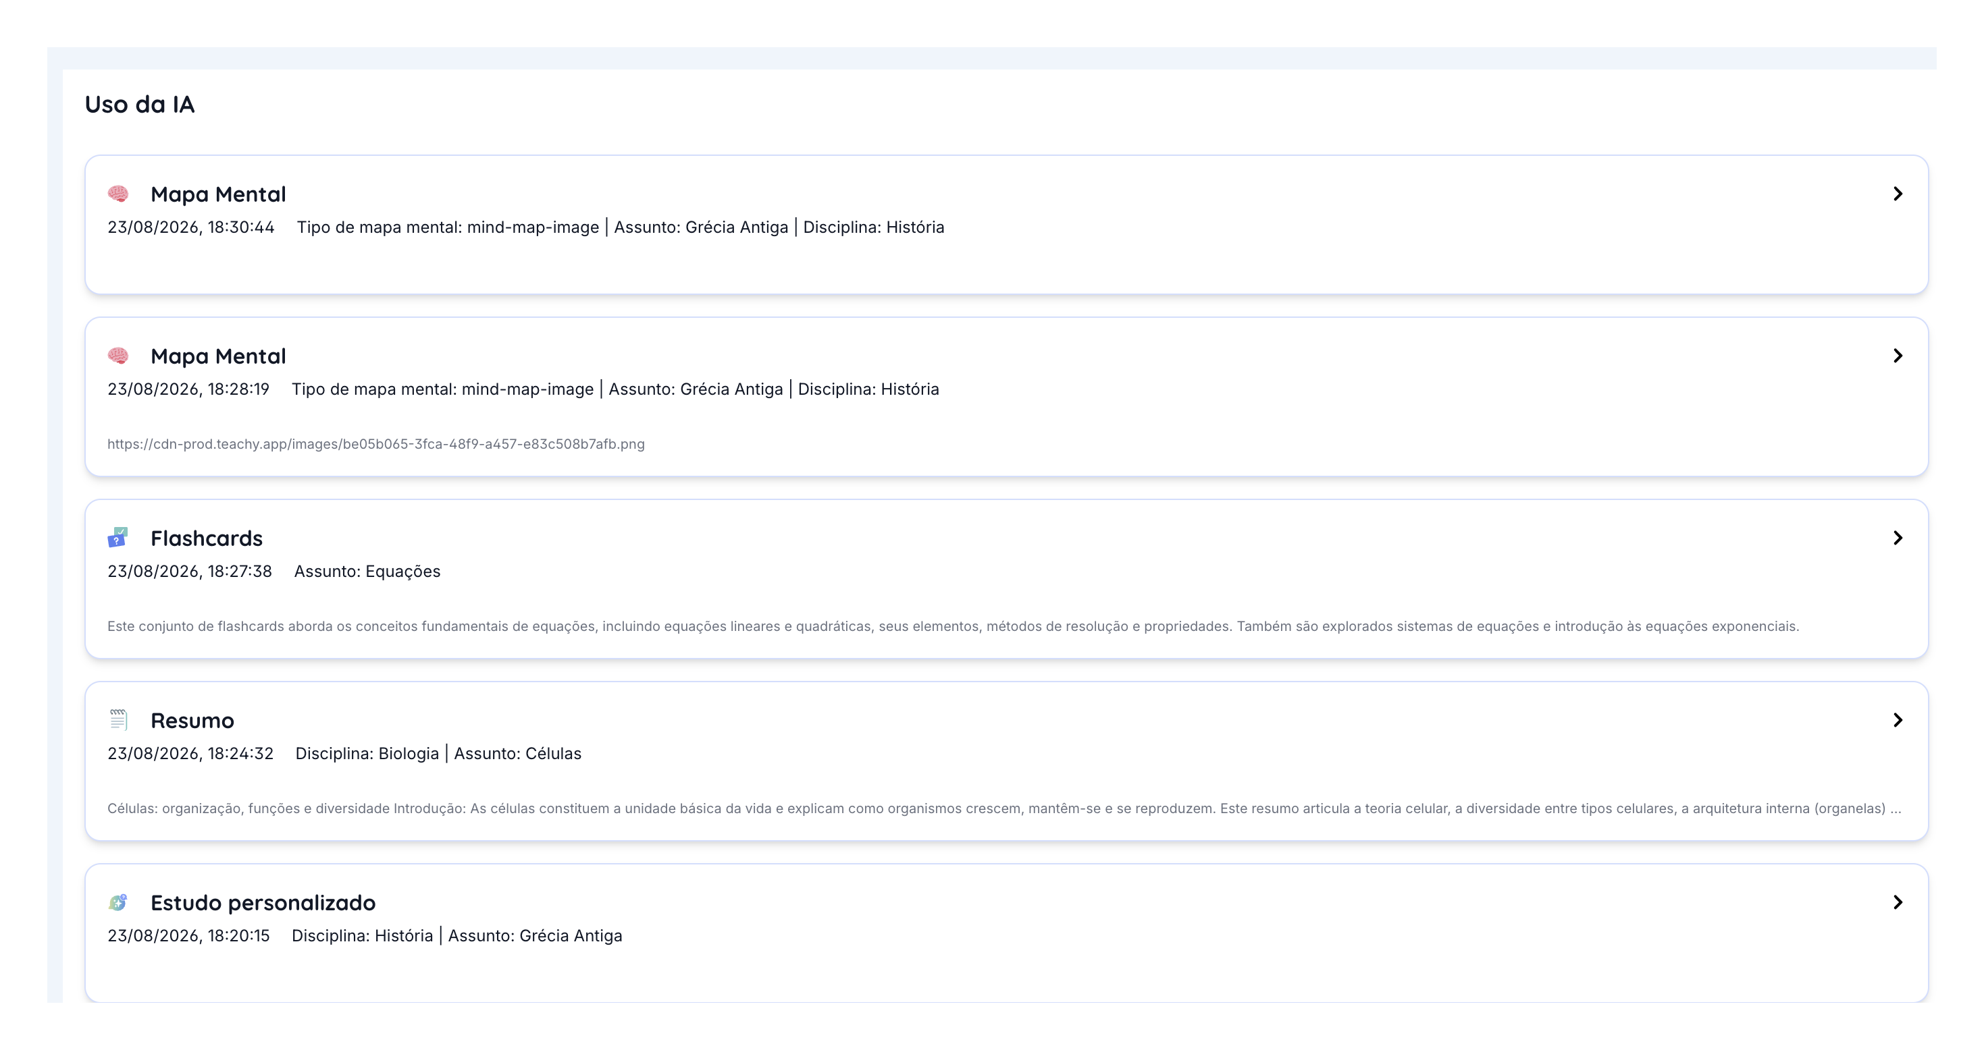The image size is (1984, 1050).
Task: Select the Estudo personalizado title
Action: click(x=263, y=902)
